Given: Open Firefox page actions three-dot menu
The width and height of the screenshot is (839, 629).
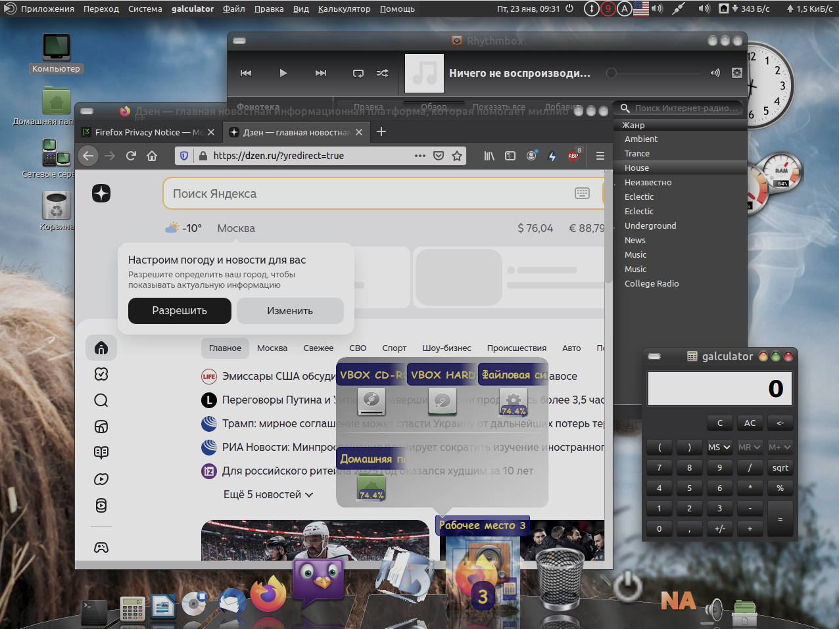Looking at the screenshot, I should pos(420,156).
